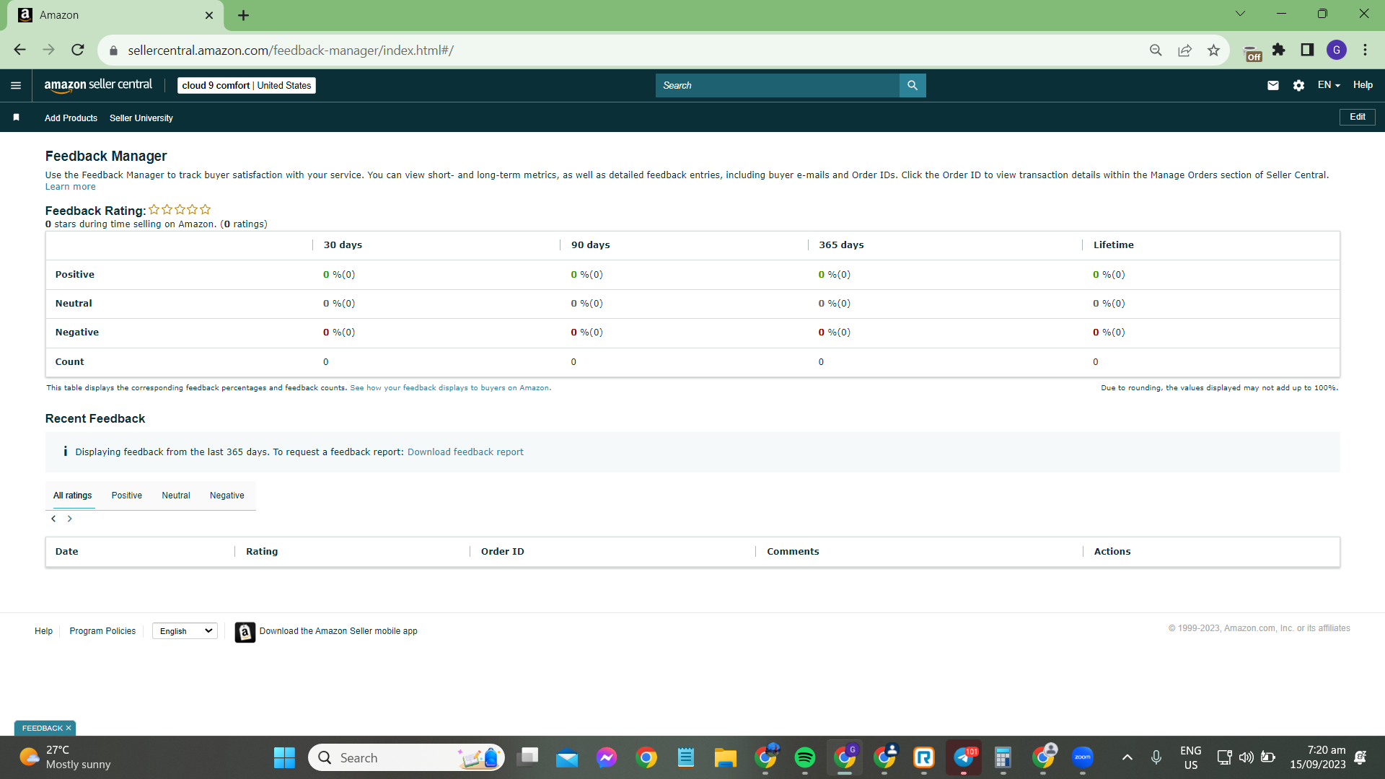The width and height of the screenshot is (1385, 779).
Task: Open the EN language dropdown
Action: pos(1329,85)
